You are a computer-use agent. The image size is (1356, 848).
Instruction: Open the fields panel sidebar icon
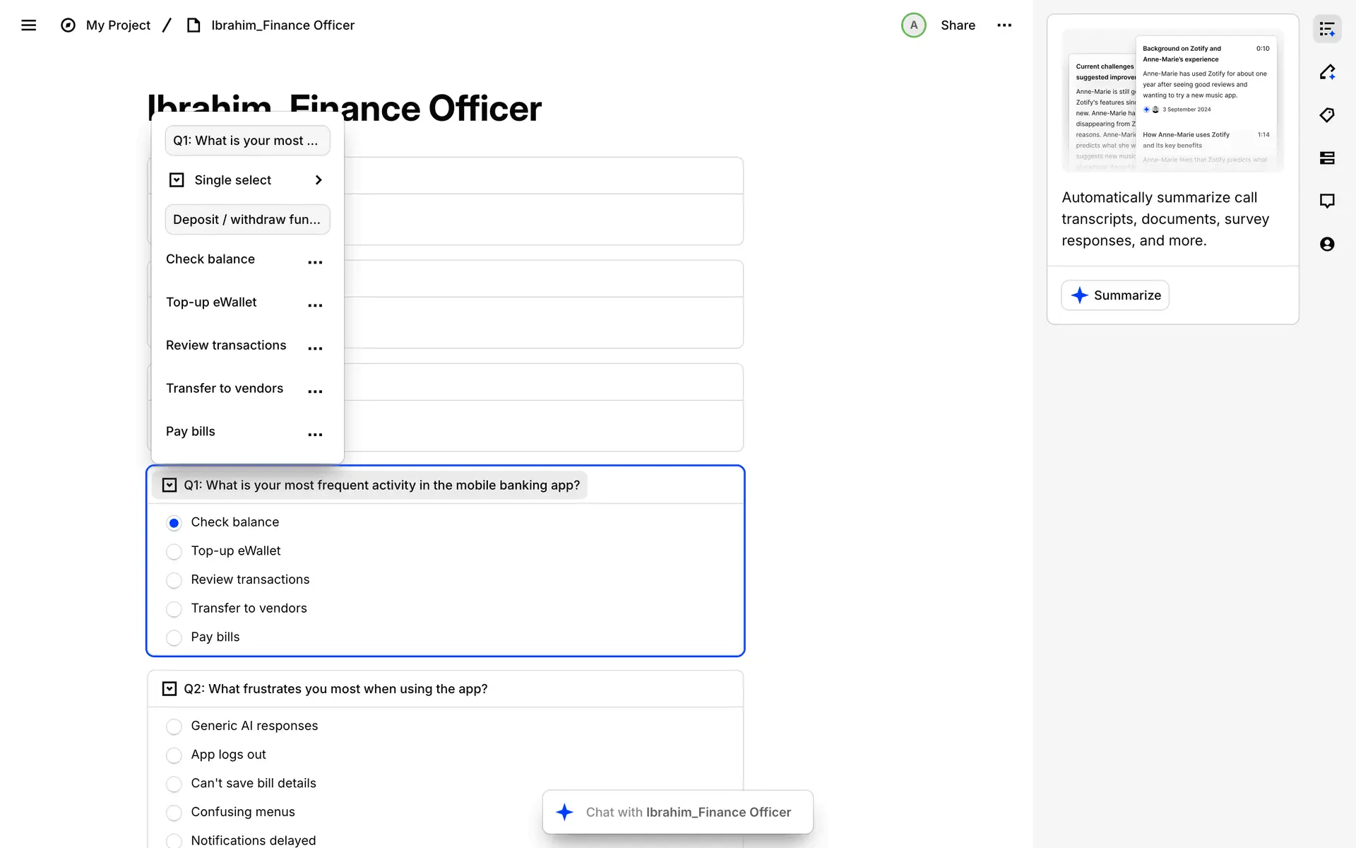[1327, 158]
